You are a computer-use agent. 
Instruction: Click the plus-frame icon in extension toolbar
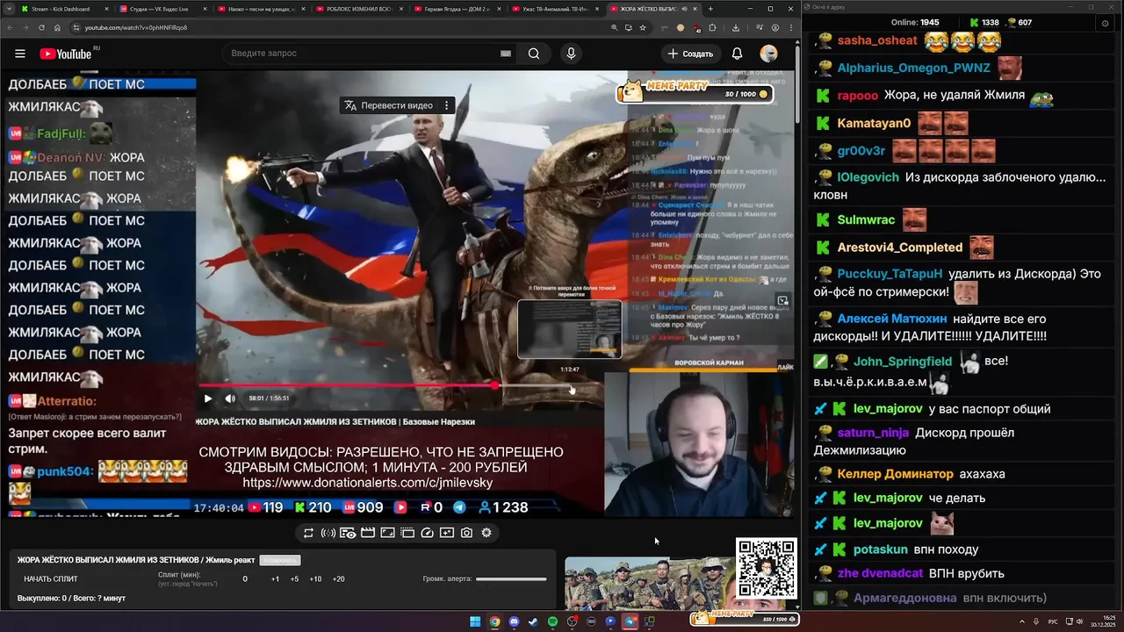tap(447, 533)
